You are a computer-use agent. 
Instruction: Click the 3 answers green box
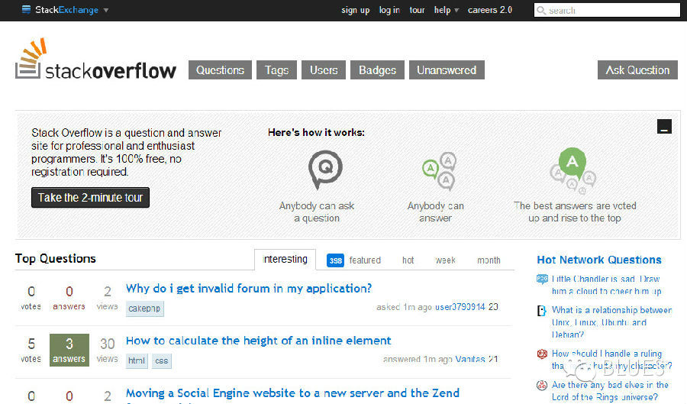point(69,350)
